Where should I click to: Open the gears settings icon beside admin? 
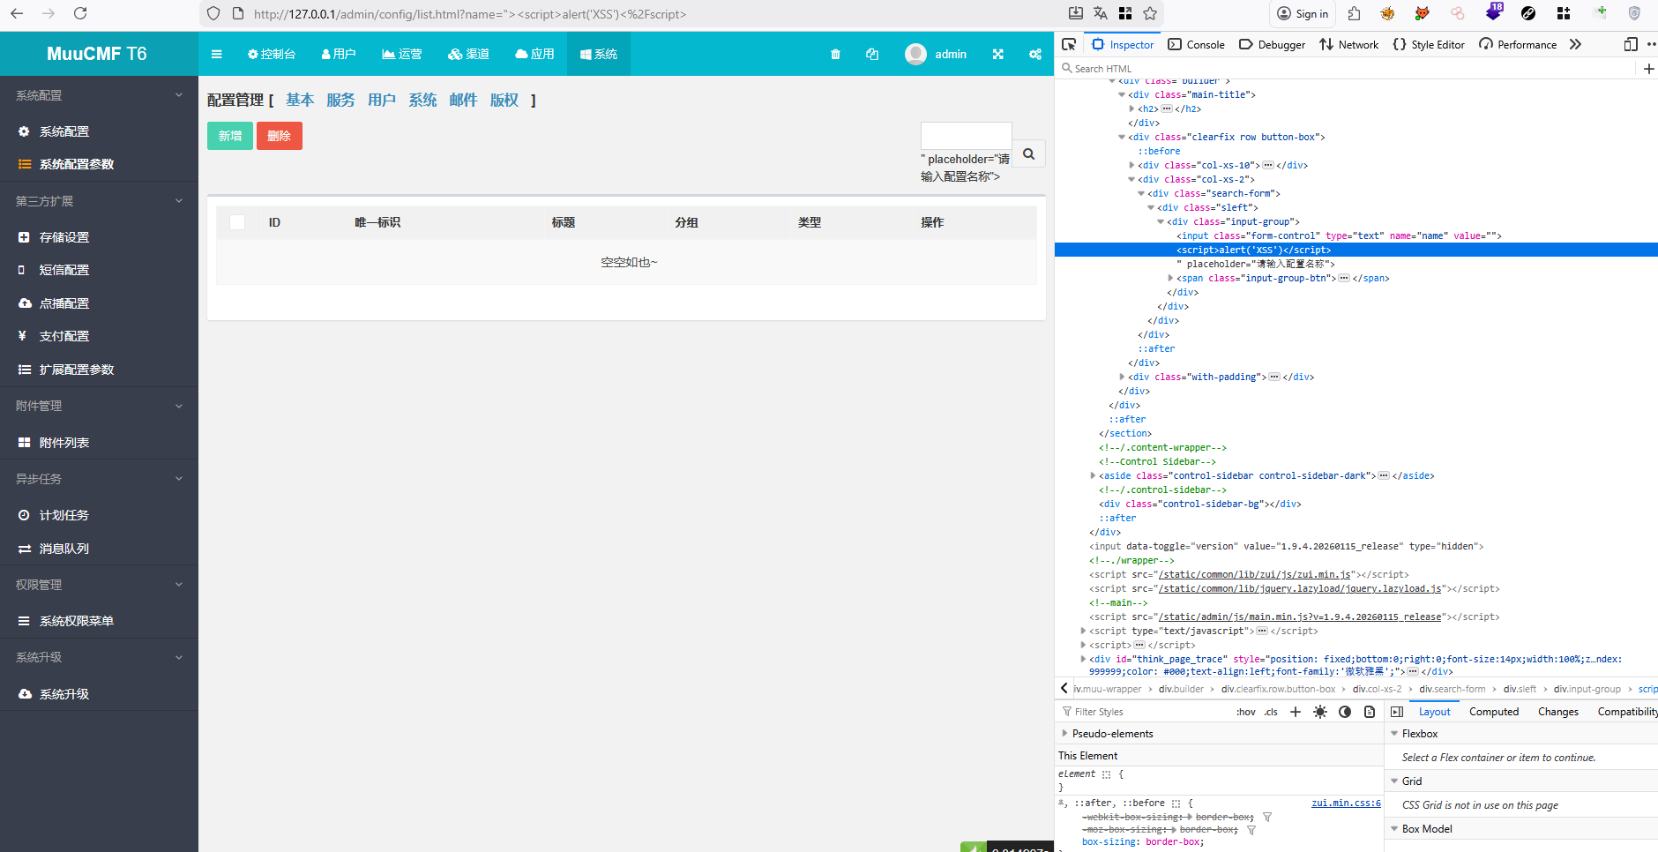[1034, 55]
